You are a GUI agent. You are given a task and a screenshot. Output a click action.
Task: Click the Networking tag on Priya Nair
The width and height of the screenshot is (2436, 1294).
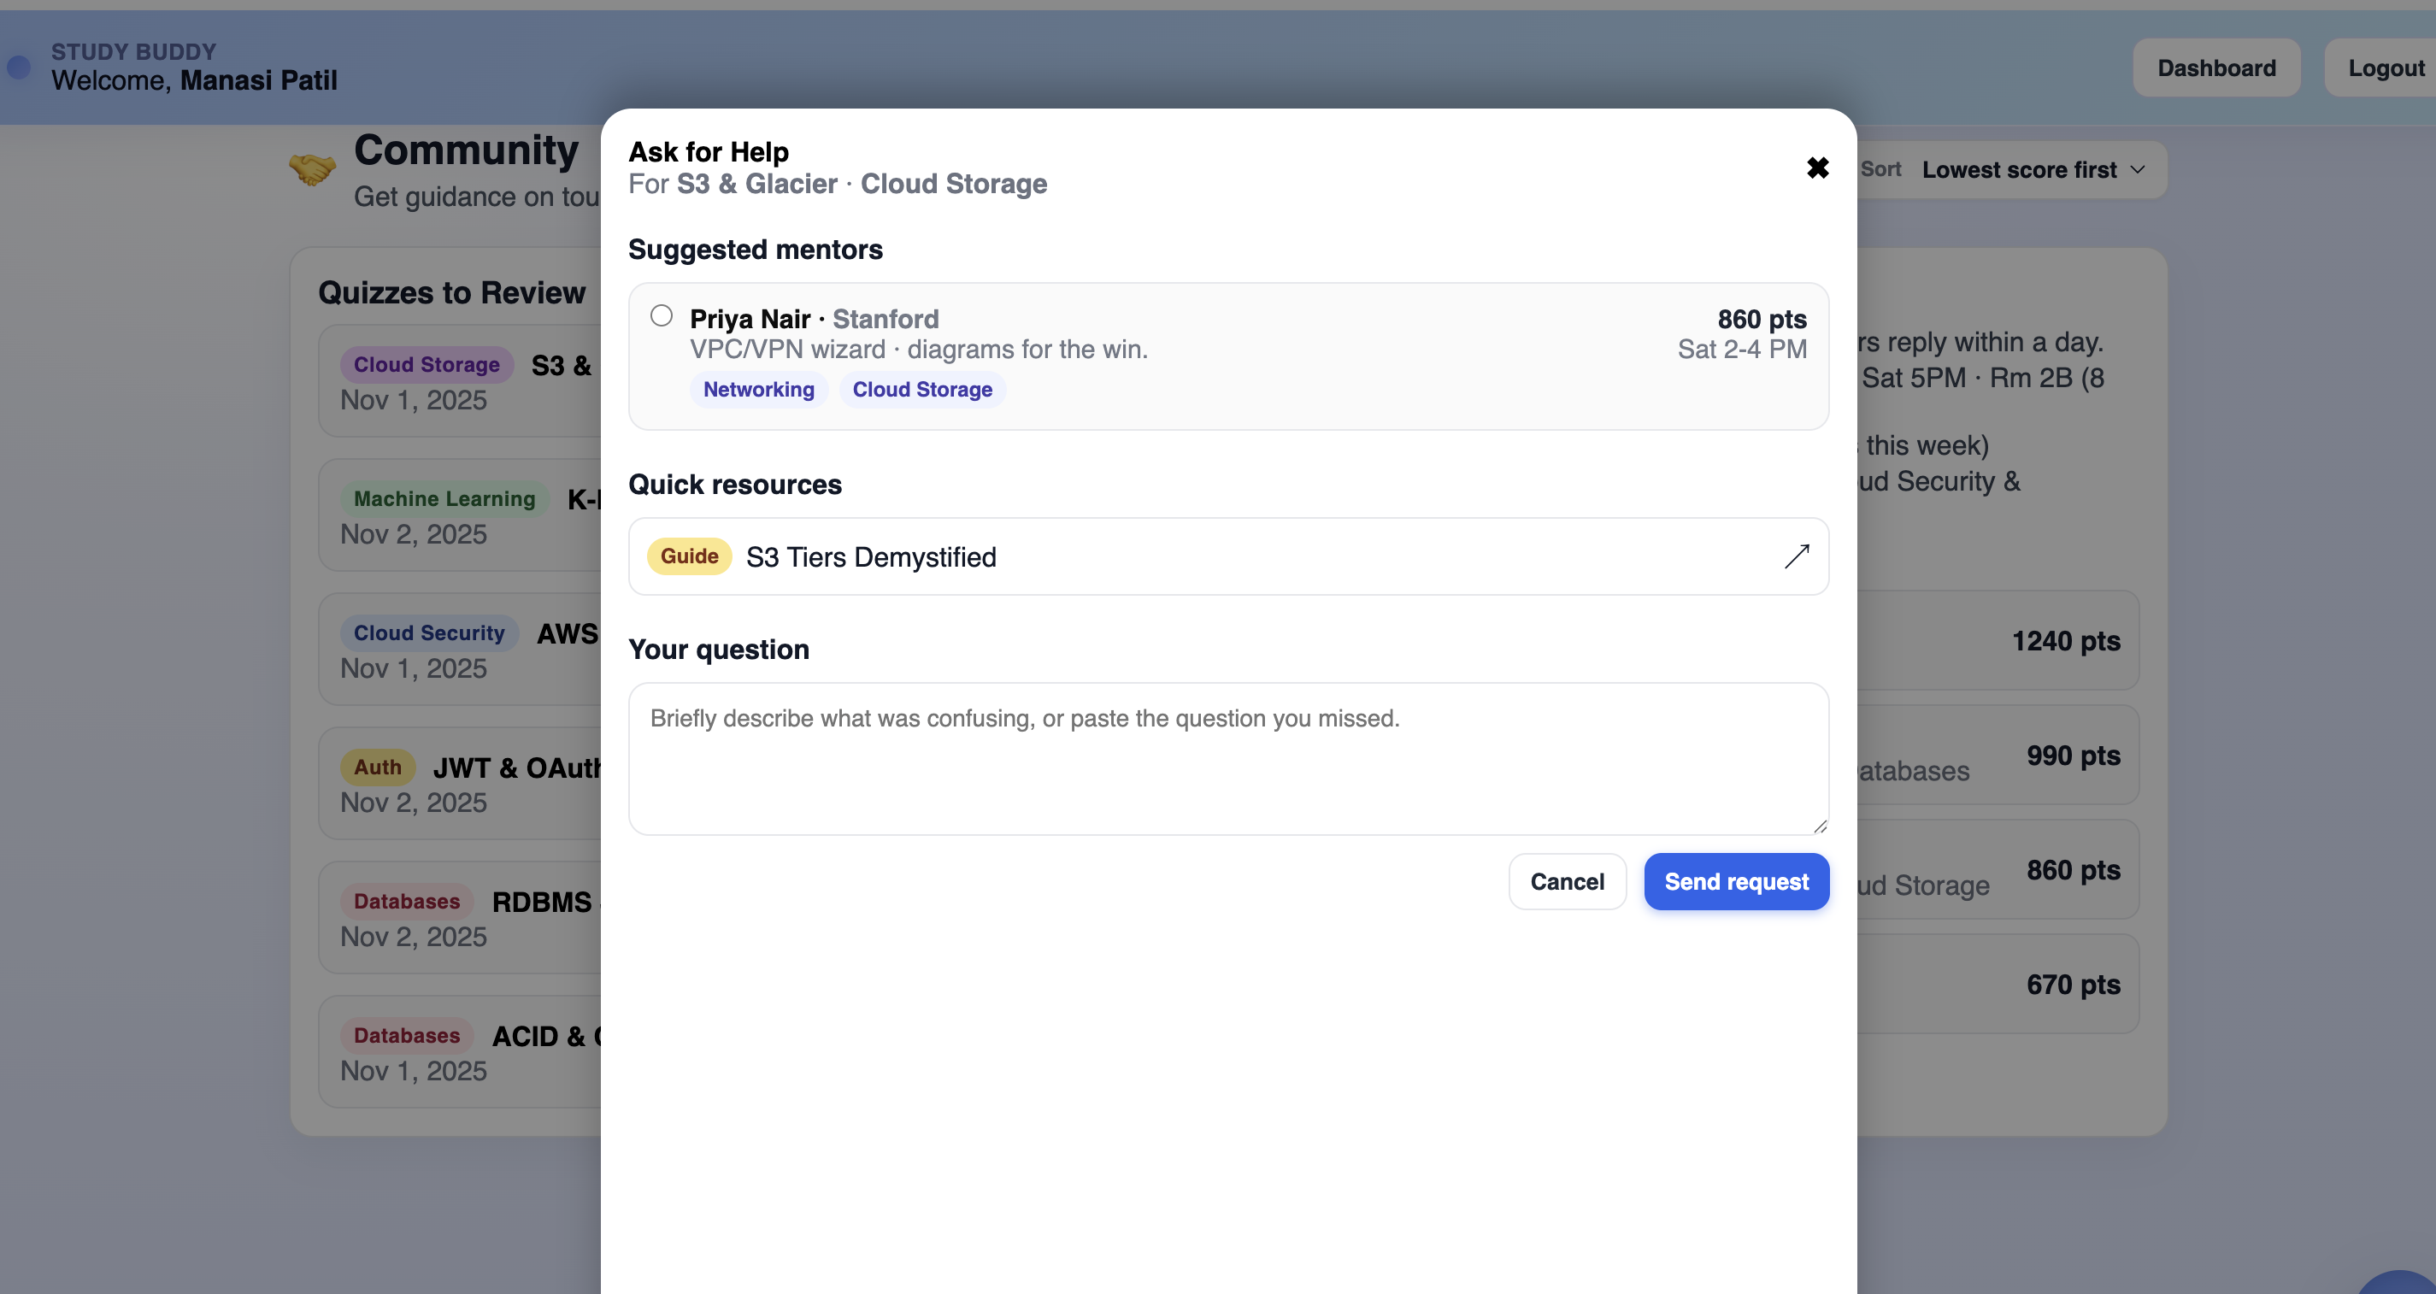point(758,390)
